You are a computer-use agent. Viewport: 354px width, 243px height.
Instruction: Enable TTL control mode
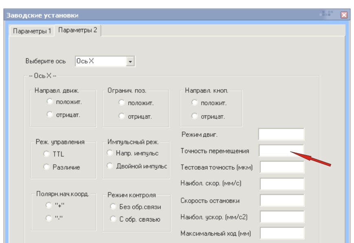[46, 154]
